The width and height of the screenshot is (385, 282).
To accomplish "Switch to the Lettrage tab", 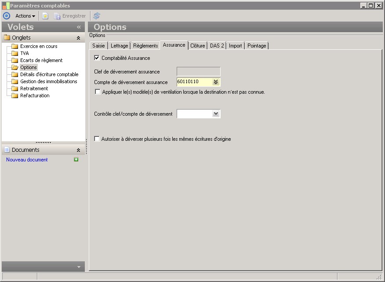I will (120, 46).
